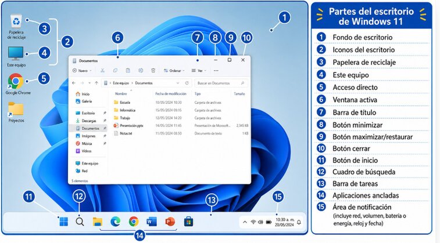Show hidden tray icons with the chevron

[x=245, y=222]
